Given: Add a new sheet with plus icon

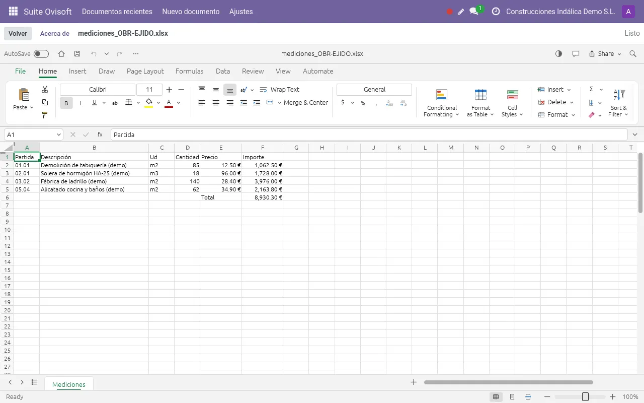Looking at the screenshot, I should (x=414, y=382).
